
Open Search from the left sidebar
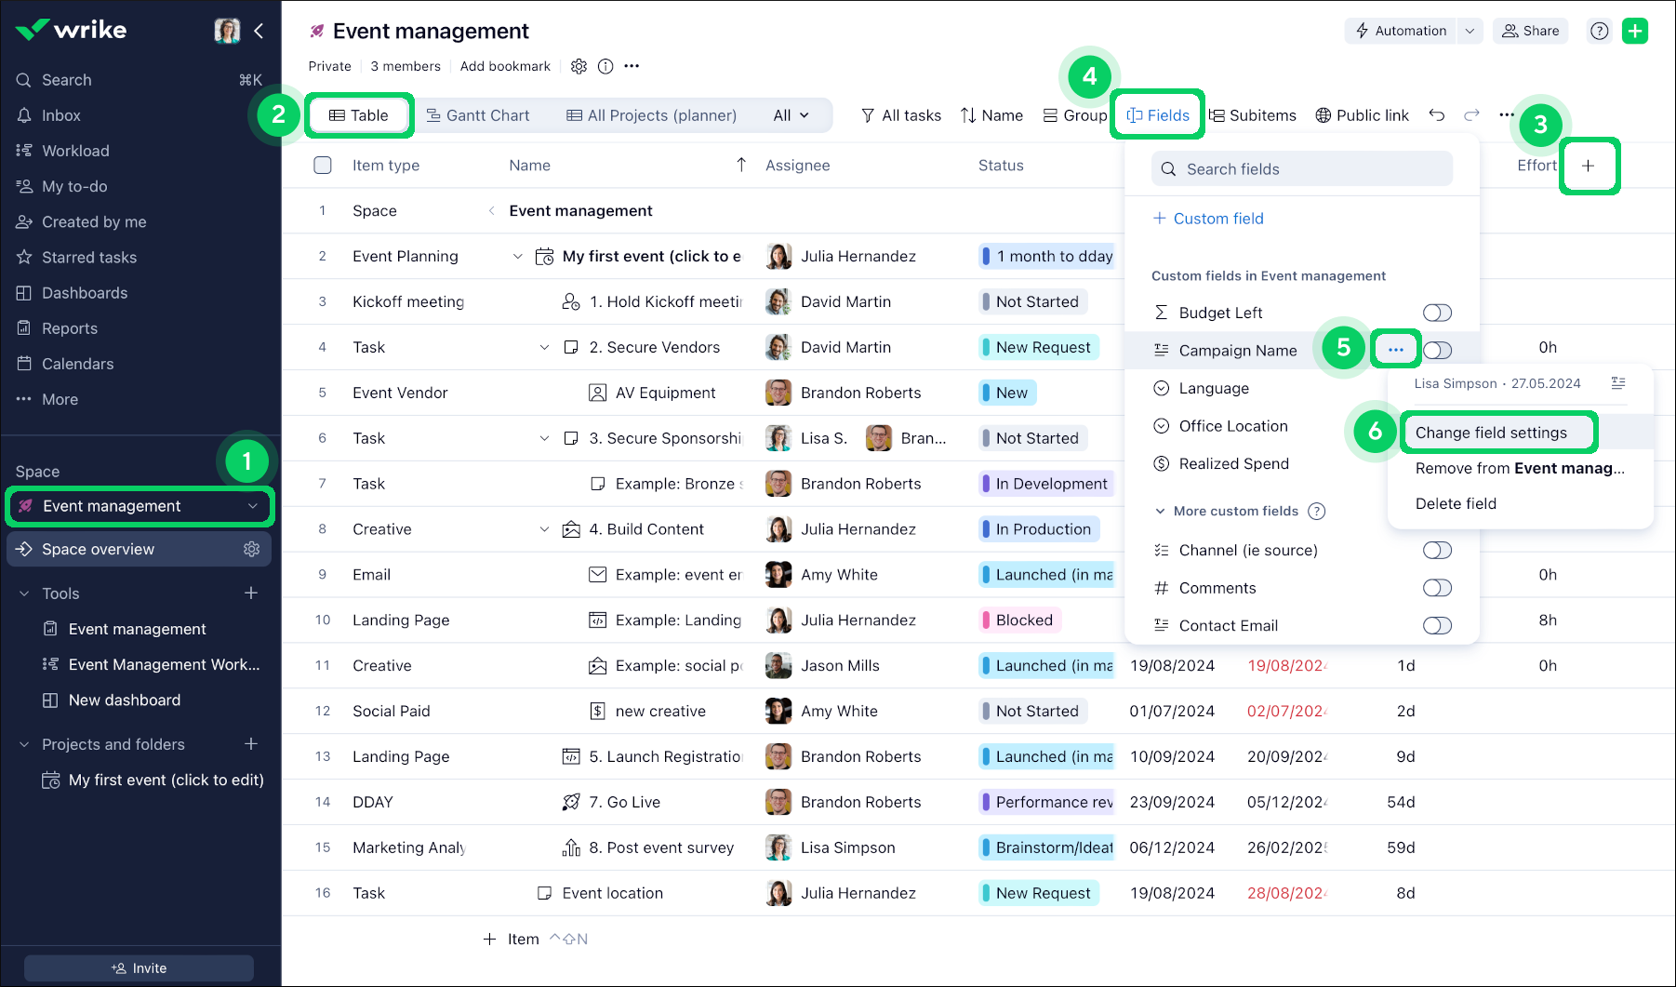pos(65,80)
